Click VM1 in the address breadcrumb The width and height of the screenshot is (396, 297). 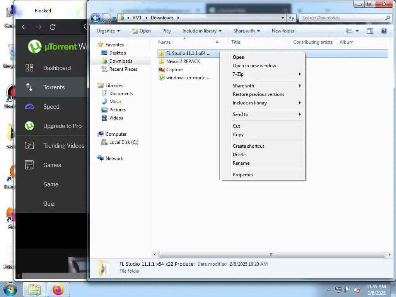tap(137, 18)
